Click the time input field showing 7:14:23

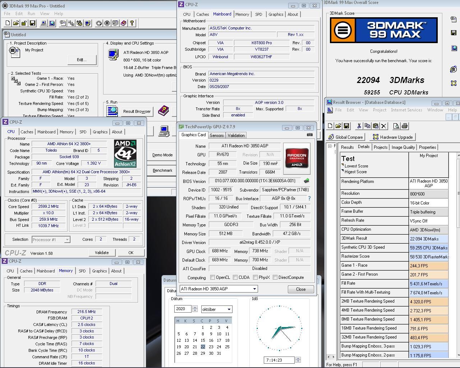pos(279,360)
